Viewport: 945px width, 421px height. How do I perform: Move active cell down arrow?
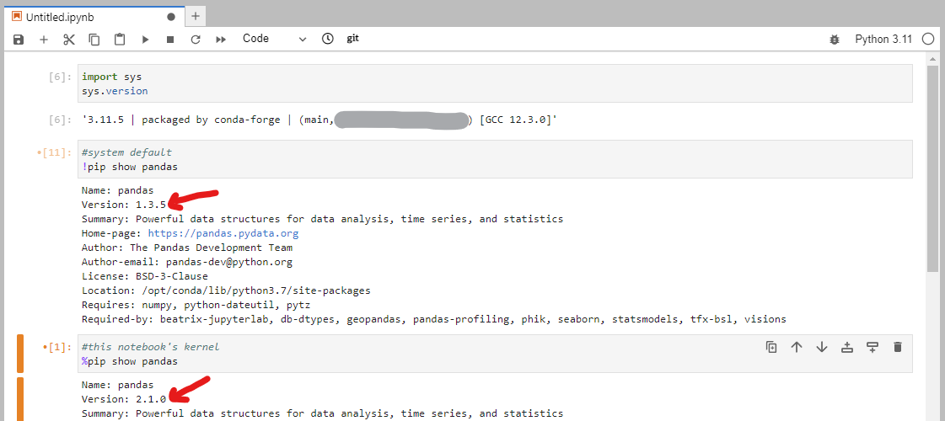tap(821, 347)
